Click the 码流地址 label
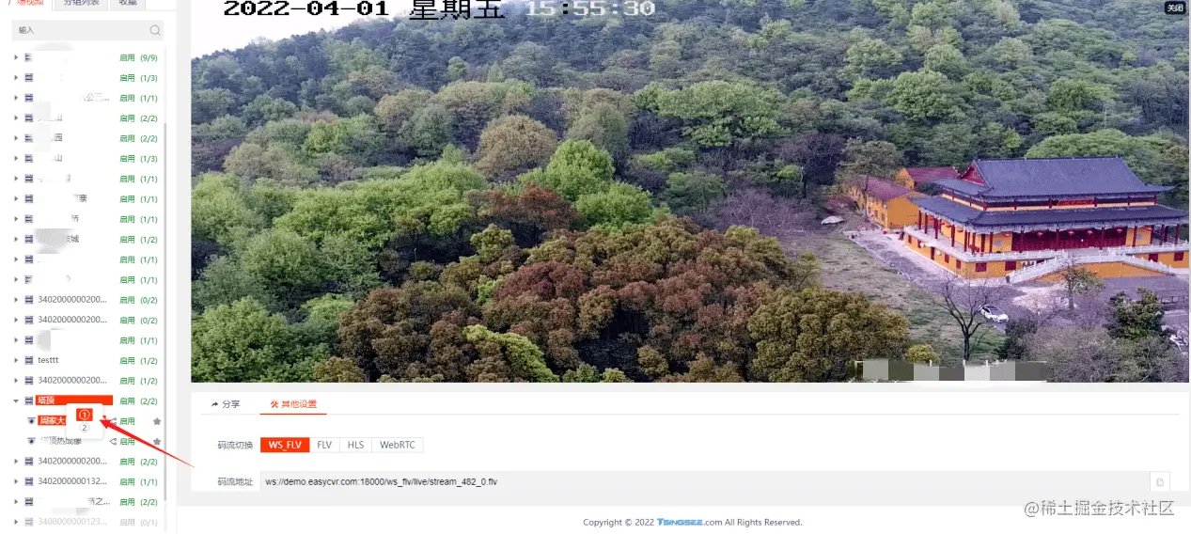 click(x=235, y=482)
